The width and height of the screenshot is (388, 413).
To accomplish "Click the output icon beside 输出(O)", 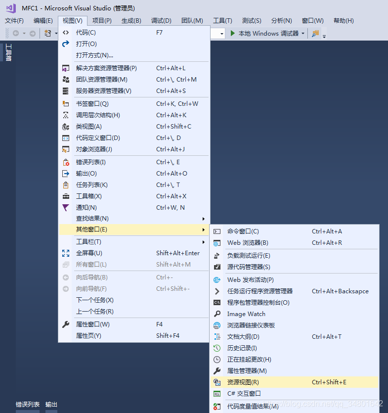I will pos(66,174).
